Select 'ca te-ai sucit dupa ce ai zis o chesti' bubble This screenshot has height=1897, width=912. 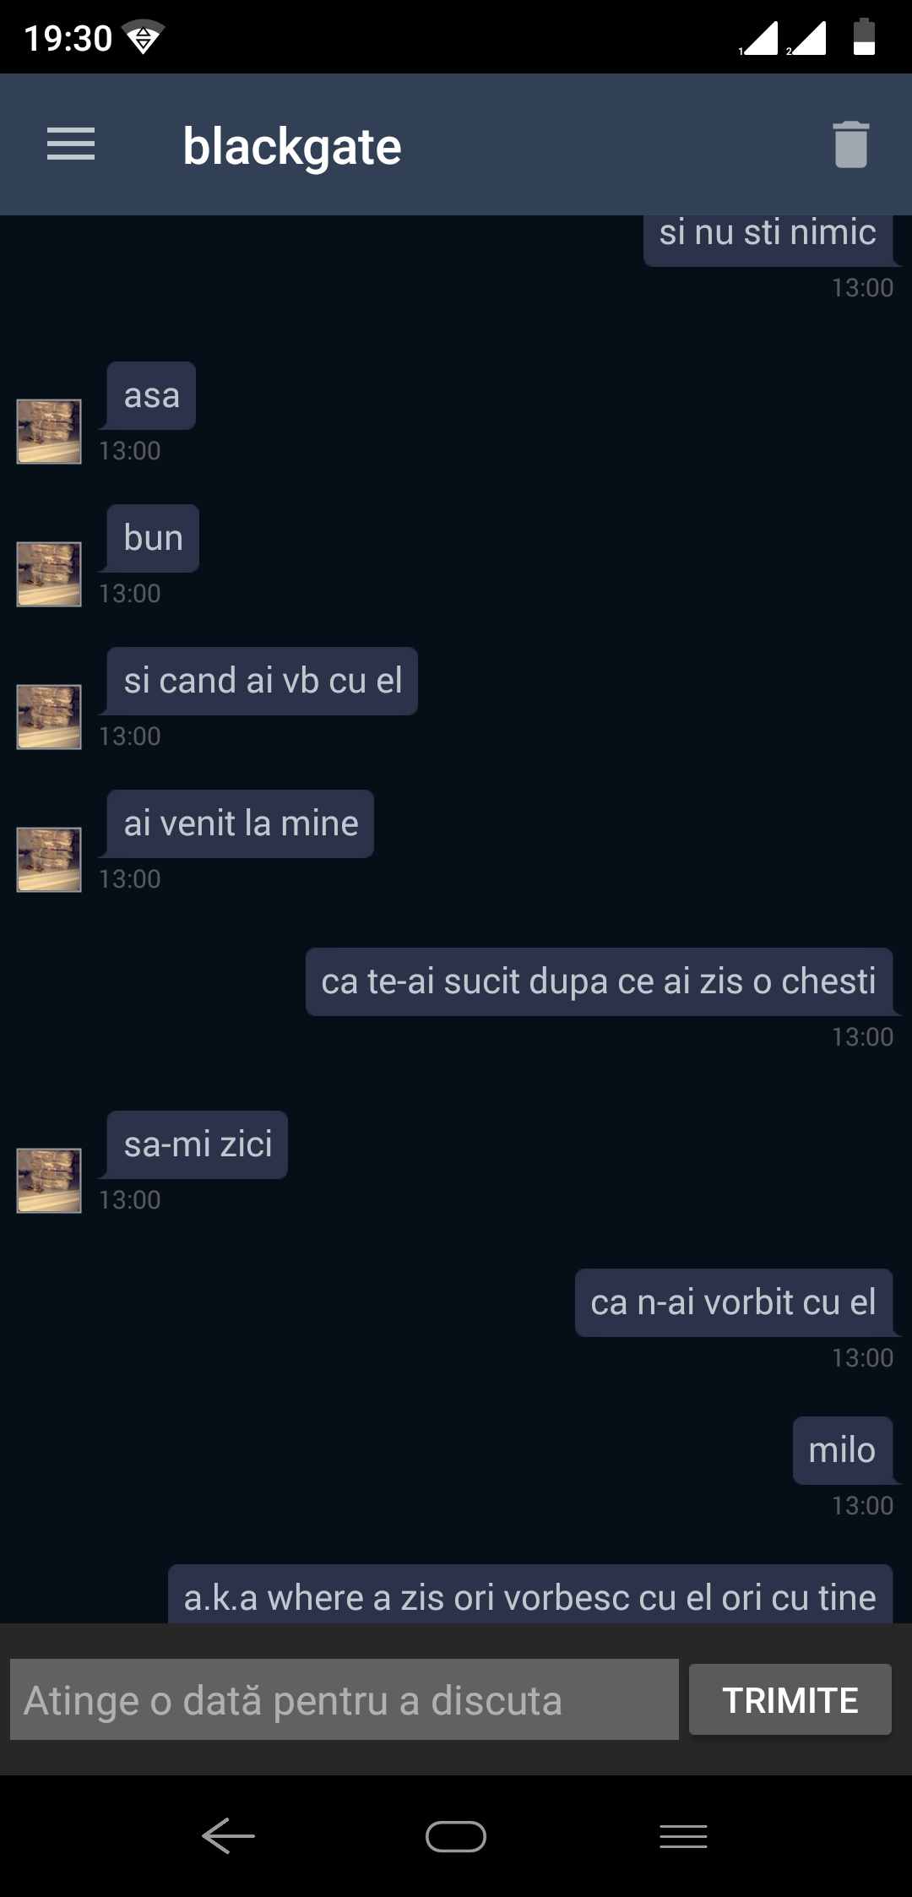click(600, 981)
